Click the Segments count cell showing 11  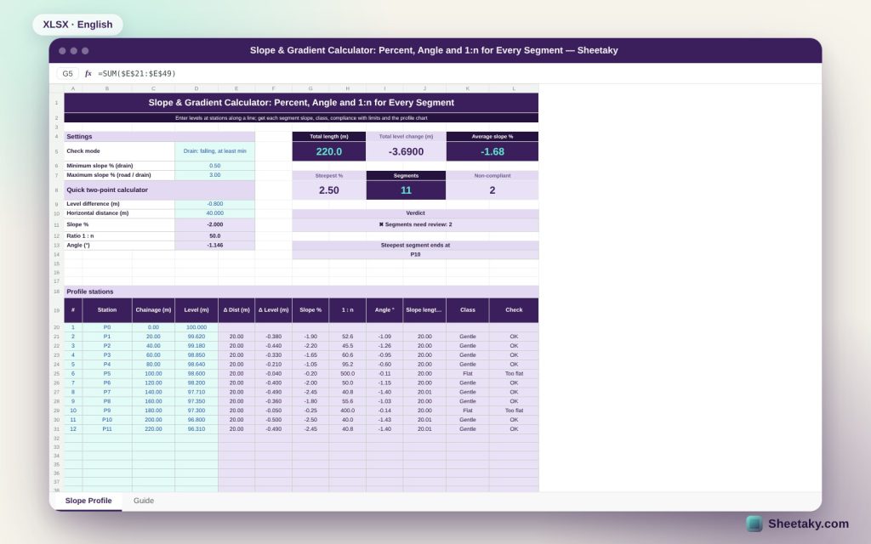(x=406, y=190)
